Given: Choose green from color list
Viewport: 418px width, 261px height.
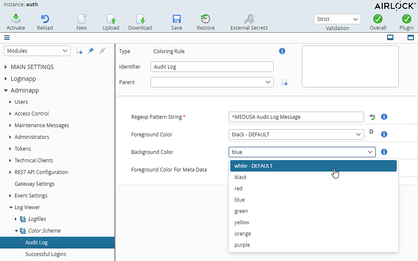Looking at the screenshot, I should tap(313, 211).
